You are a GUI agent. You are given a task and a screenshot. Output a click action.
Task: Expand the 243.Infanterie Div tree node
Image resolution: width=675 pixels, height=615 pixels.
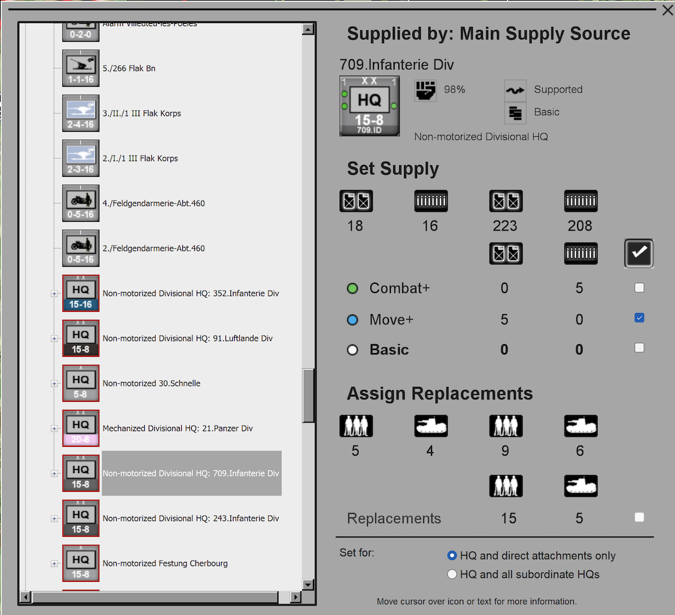click(54, 519)
